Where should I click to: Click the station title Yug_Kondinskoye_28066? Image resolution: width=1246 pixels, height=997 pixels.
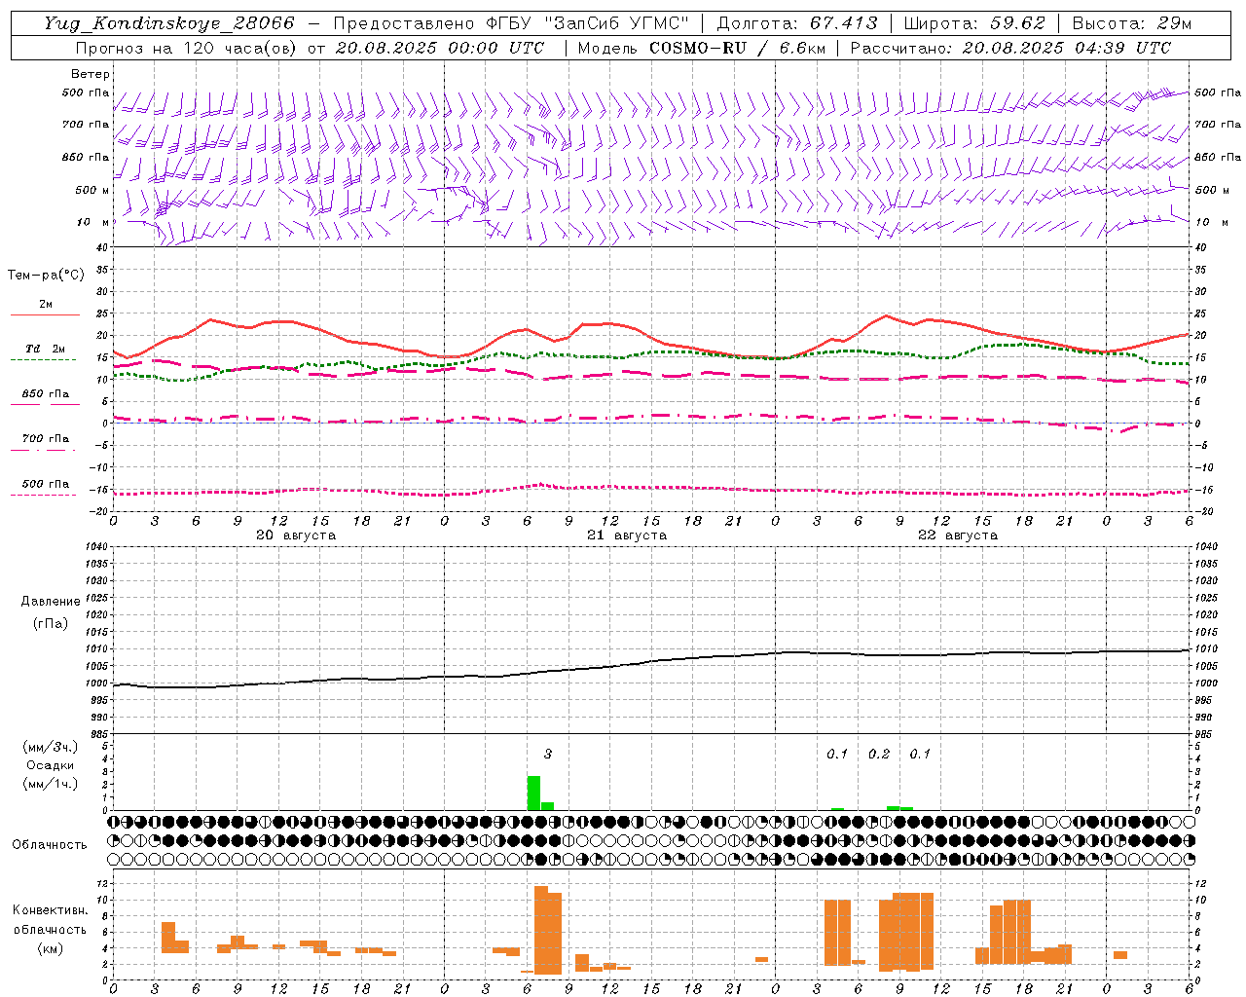click(x=168, y=23)
